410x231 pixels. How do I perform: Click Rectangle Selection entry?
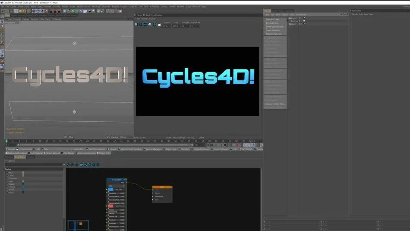[274, 27]
